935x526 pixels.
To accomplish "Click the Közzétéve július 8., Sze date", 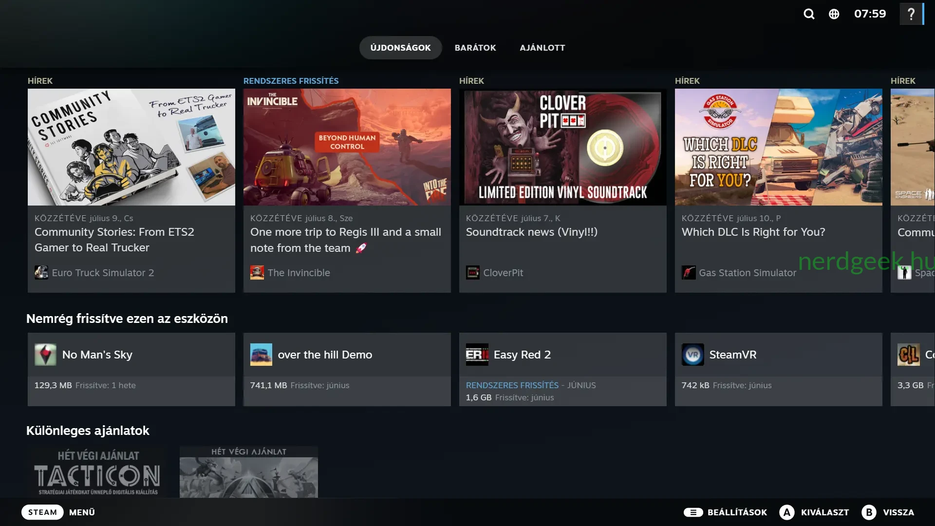I will [301, 218].
